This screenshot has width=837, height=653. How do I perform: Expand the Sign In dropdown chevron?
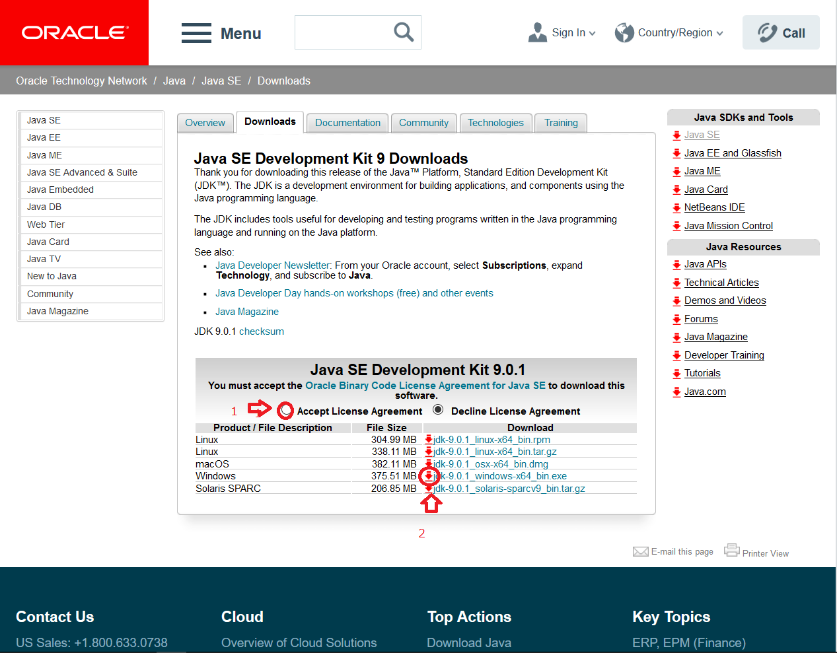click(592, 33)
